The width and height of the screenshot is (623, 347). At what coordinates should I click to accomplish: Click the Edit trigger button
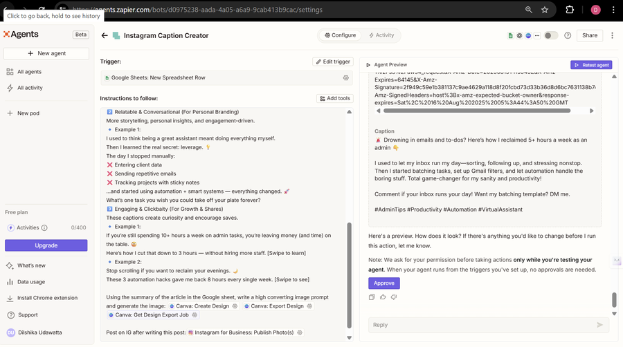[333, 62]
